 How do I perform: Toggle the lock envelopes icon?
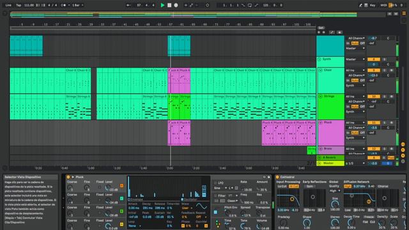tap(339, 33)
